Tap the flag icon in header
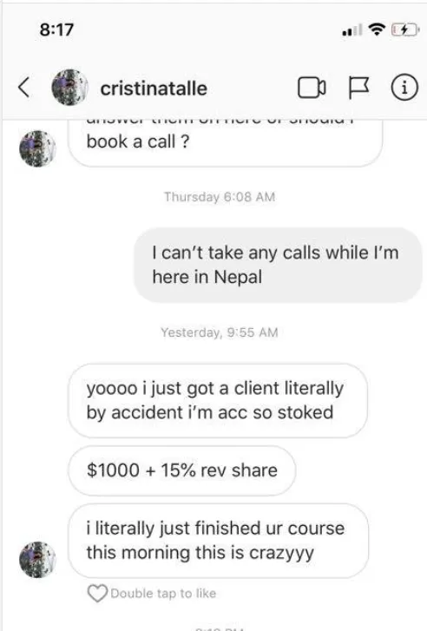The image size is (427, 631). [x=358, y=88]
